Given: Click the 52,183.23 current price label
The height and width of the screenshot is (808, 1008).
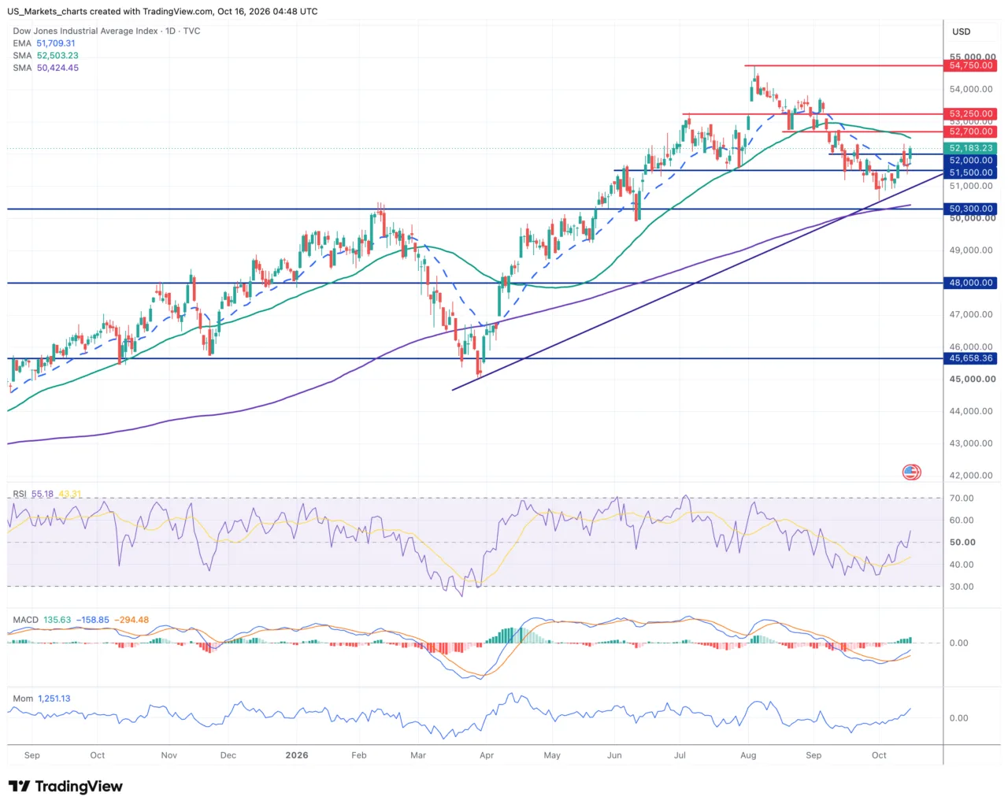Looking at the screenshot, I should click(970, 148).
